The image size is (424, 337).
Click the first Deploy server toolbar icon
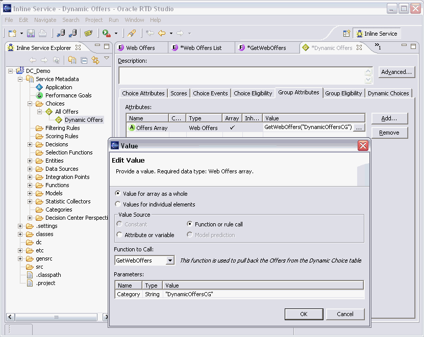point(61,33)
